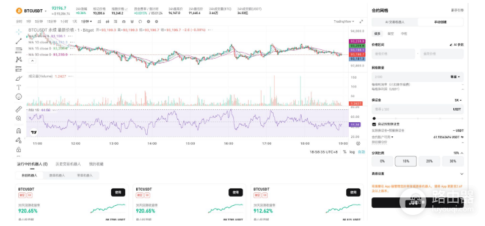Select 10% profit share ratio

406,161
